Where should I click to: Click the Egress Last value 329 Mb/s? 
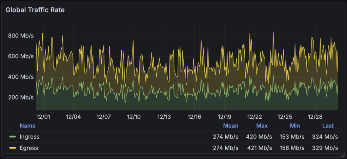(325, 148)
